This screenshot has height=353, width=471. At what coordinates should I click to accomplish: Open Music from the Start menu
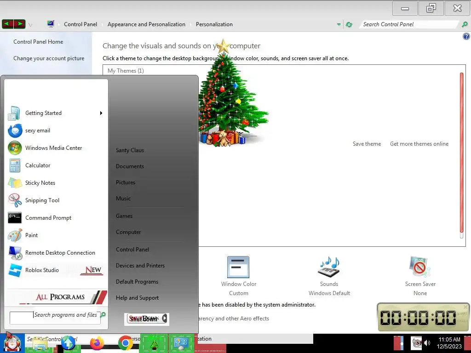click(123, 199)
